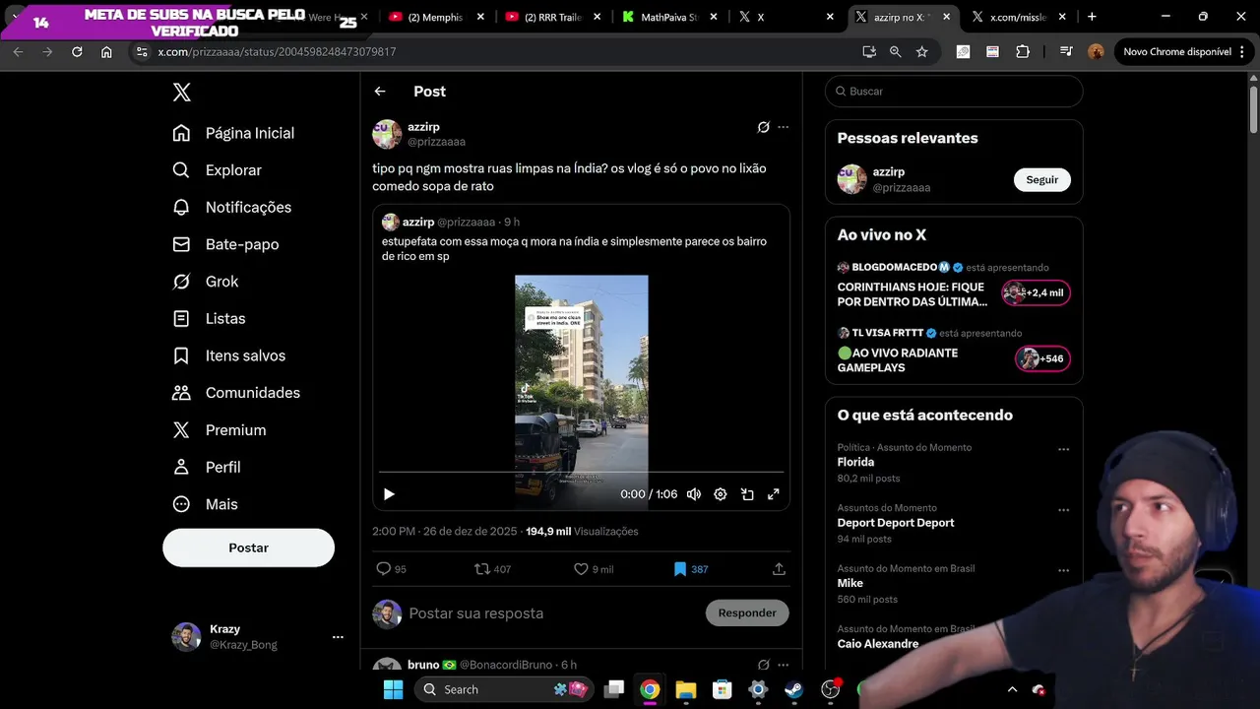Click 194,9 mil Visualizações count
This screenshot has width=1260, height=709.
582,532
